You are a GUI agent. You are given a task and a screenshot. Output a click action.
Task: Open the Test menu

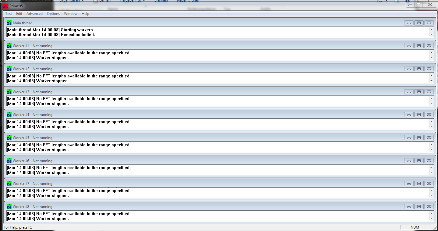coord(9,14)
